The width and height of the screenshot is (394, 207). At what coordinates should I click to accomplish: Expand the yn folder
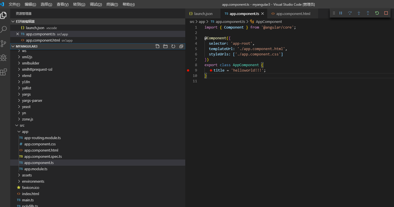click(x=98, y=113)
